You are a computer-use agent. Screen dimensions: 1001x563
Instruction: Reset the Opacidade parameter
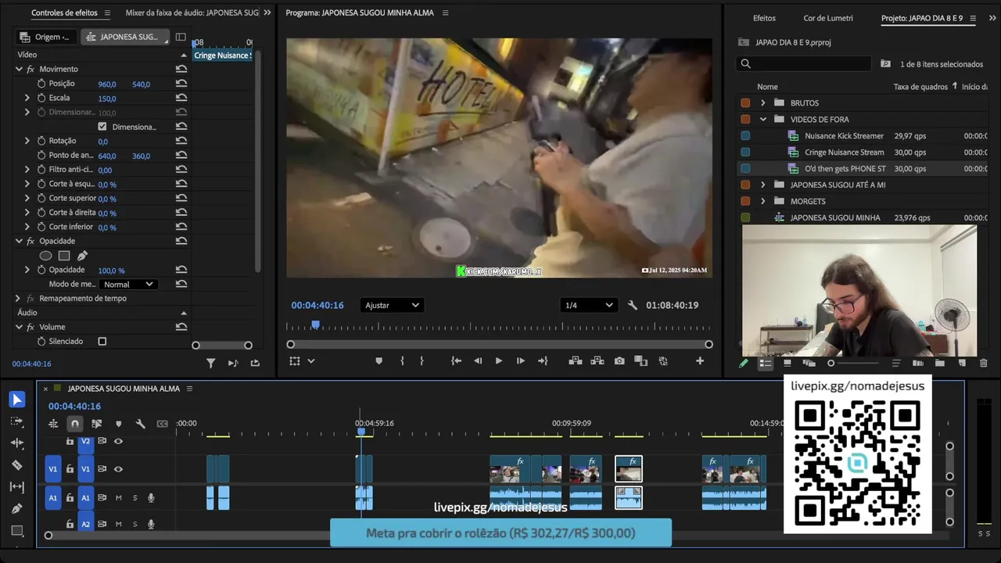[x=181, y=270]
